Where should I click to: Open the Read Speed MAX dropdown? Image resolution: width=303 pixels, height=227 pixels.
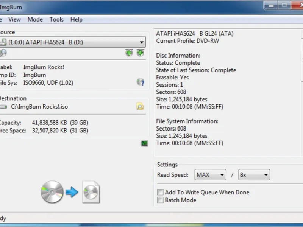coord(210,175)
